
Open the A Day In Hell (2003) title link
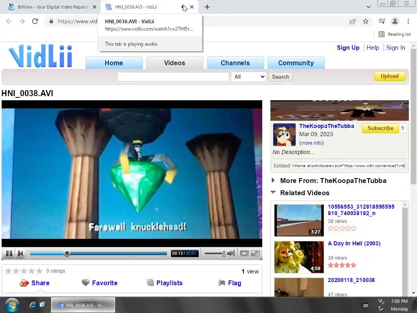point(354,244)
